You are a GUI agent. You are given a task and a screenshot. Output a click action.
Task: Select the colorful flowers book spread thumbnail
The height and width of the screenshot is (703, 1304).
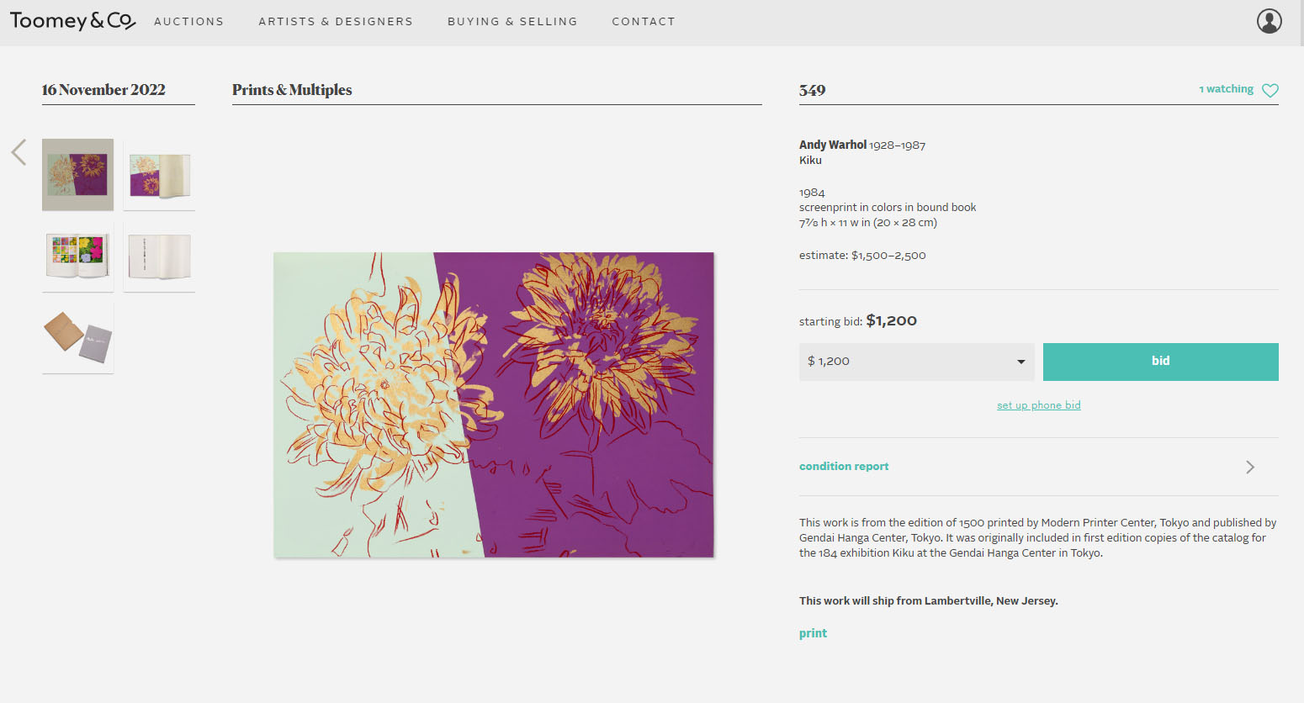point(77,256)
